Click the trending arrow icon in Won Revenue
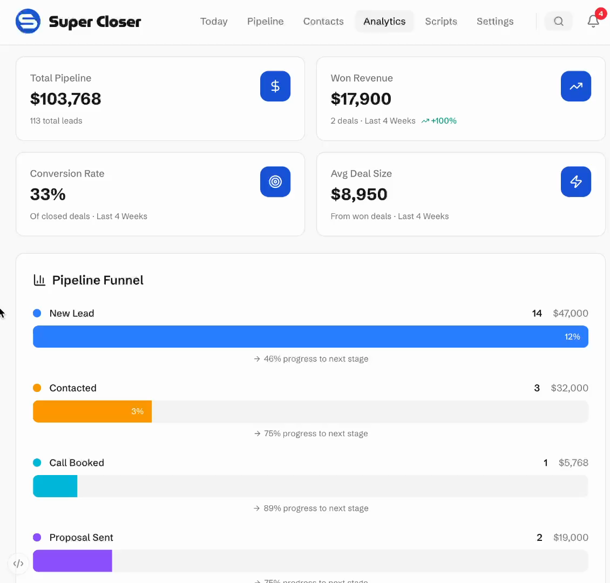Screen dimensions: 610x583 [x=576, y=86]
